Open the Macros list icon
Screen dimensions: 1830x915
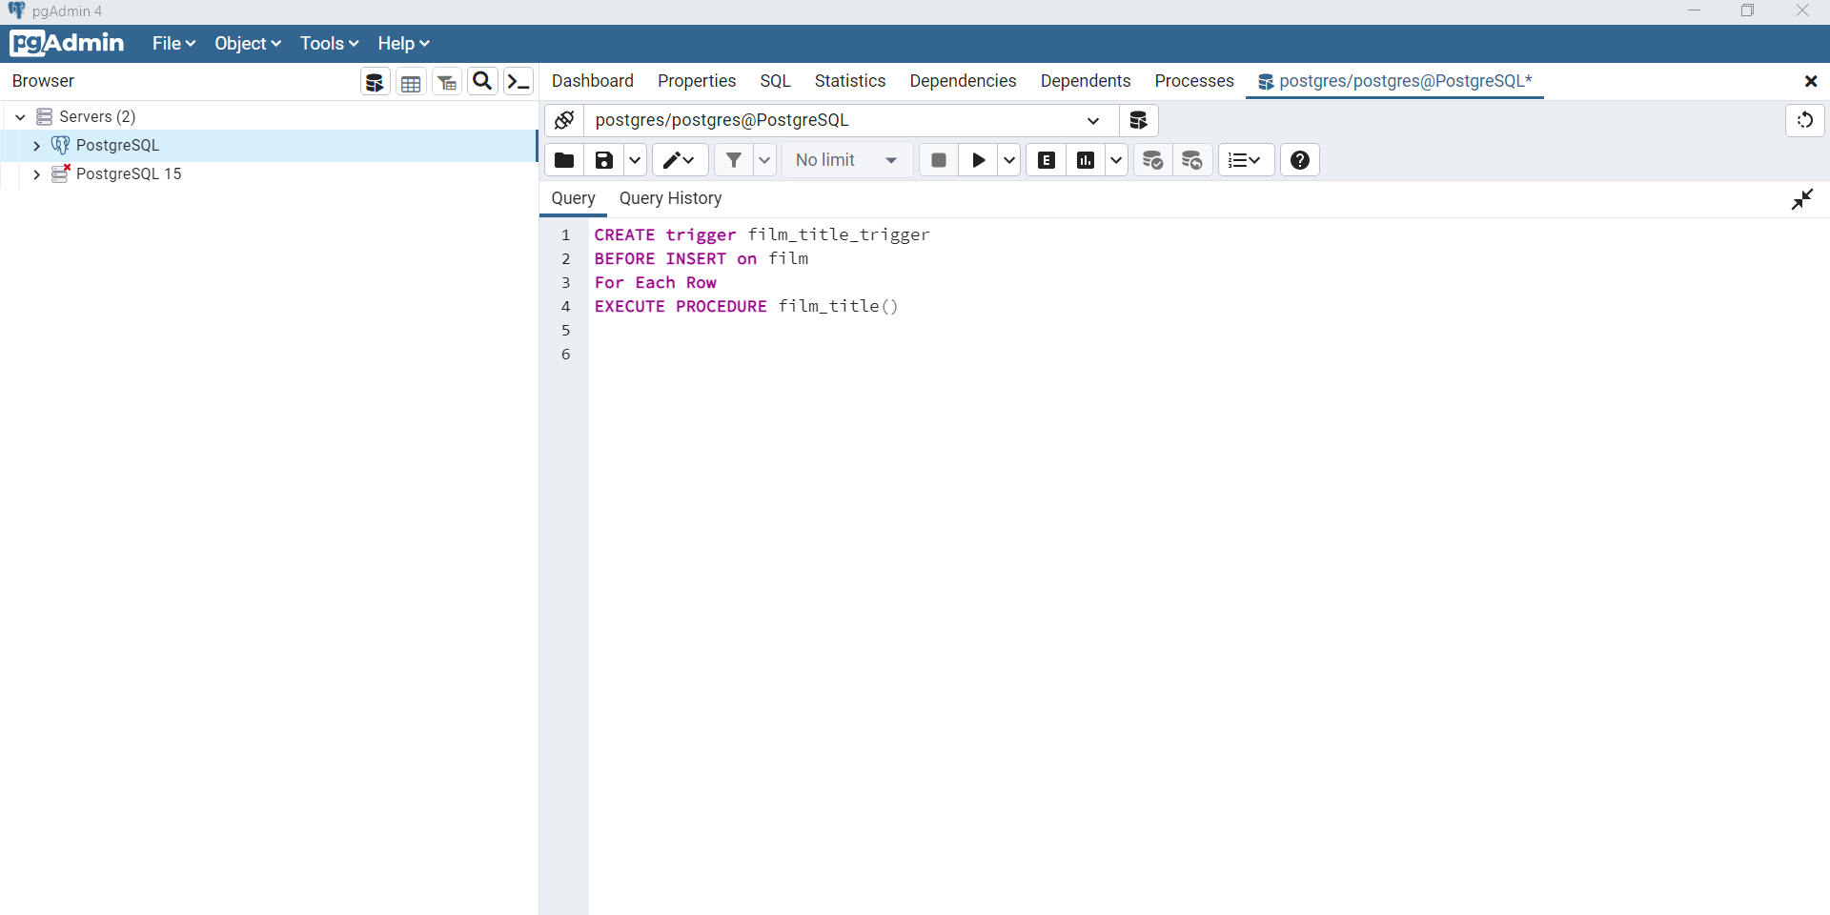[1246, 160]
